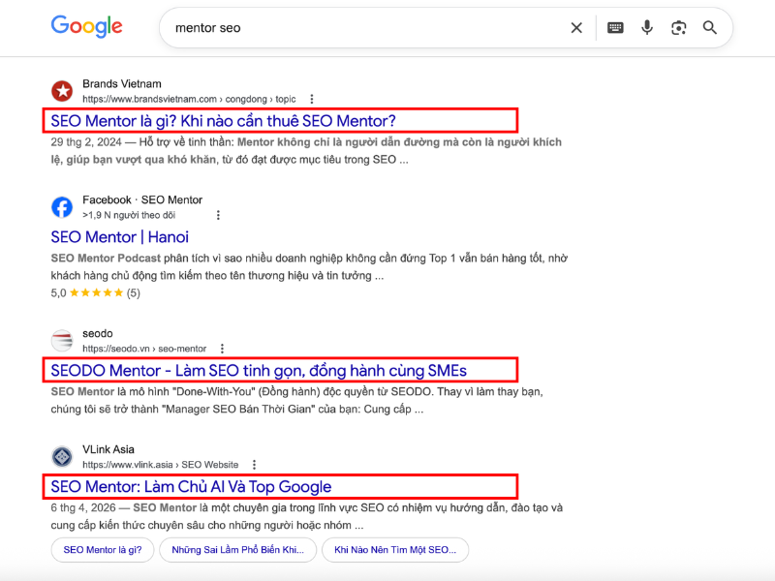This screenshot has height=581, width=775.
Task: Start voice search with the microphone icon
Action: pos(647,28)
